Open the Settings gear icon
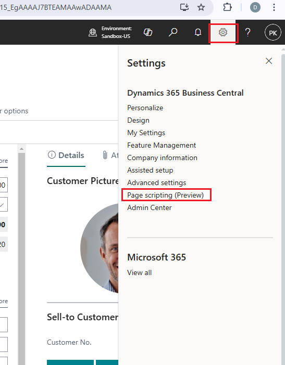The width and height of the screenshot is (285, 365). click(x=223, y=32)
